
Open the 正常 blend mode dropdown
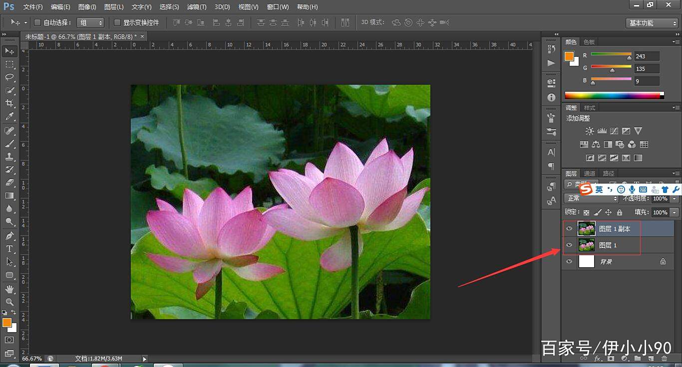pyautogui.click(x=592, y=198)
